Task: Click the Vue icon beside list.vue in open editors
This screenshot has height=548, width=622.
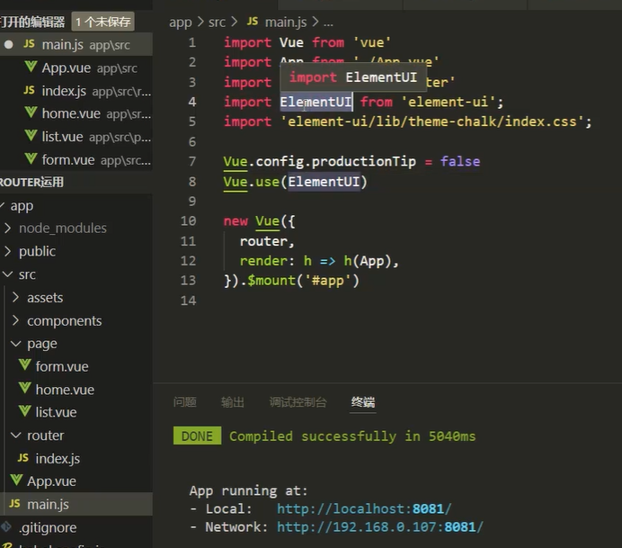Action: pos(31,136)
